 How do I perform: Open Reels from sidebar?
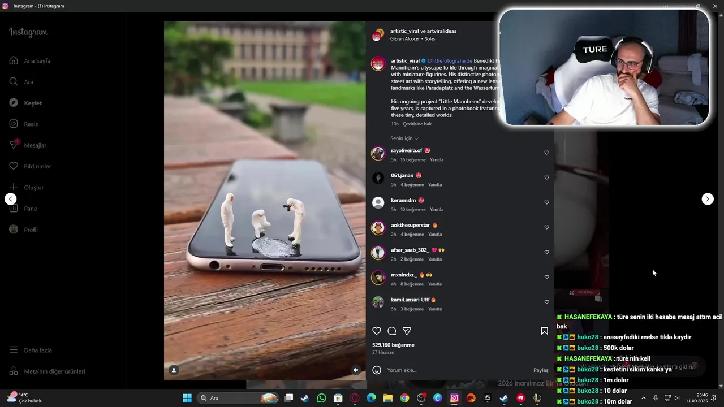24,124
